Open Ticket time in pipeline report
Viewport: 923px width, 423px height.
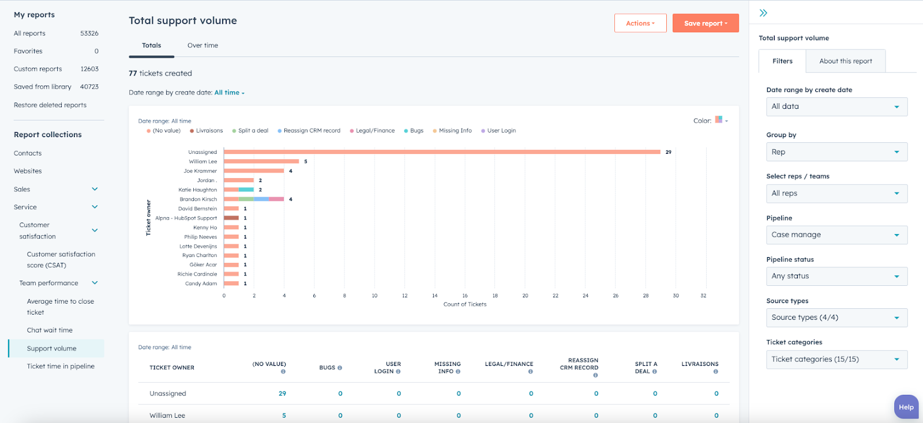61,367
